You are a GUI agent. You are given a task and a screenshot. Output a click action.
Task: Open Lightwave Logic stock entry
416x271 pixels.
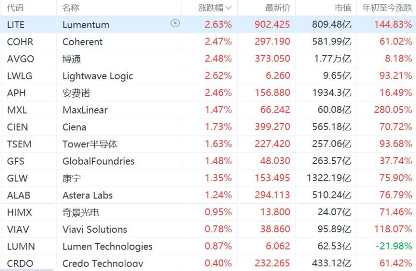click(x=98, y=76)
